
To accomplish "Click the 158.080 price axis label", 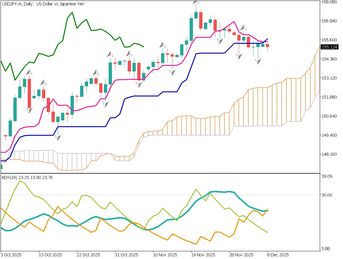I will 330,2.
